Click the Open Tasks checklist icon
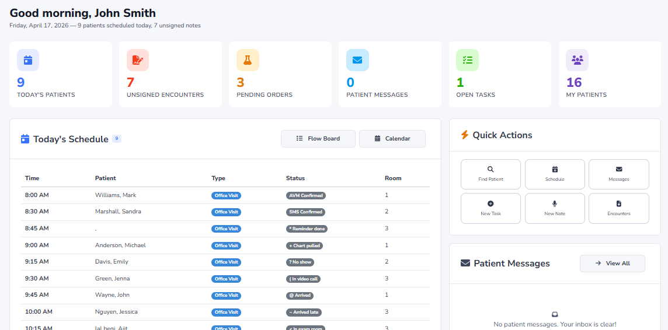Screen dimensions: 668x330 coord(467,60)
